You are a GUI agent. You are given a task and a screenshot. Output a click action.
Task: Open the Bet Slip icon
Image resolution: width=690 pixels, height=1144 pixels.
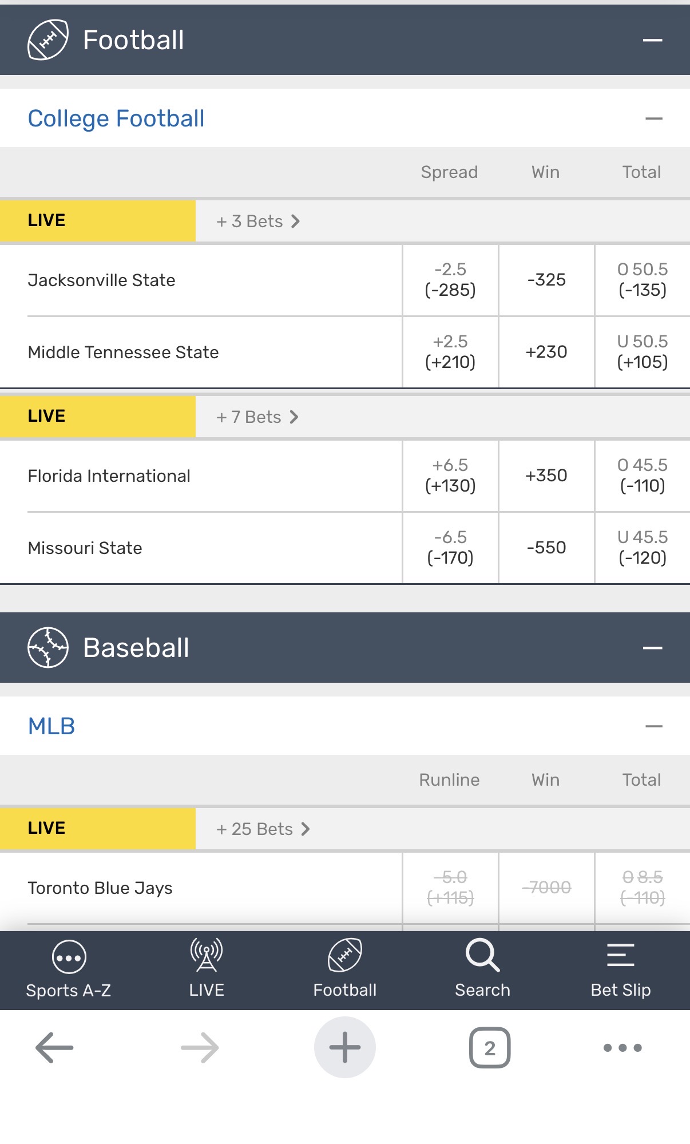pos(620,956)
